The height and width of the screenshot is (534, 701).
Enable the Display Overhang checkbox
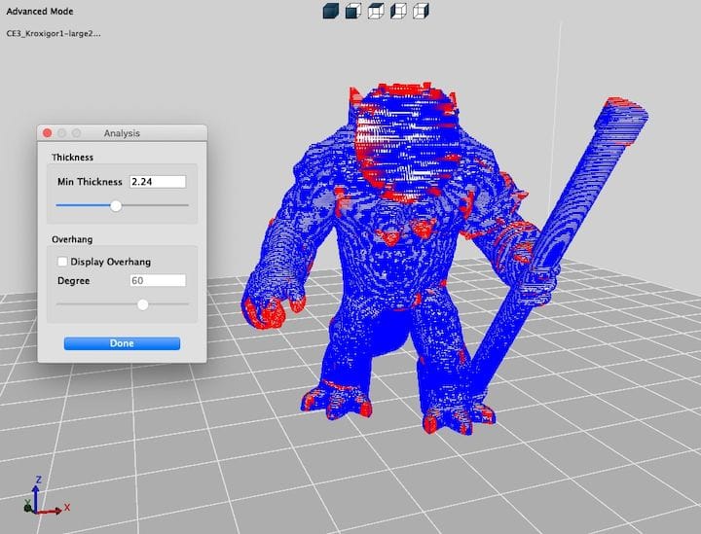click(x=62, y=262)
